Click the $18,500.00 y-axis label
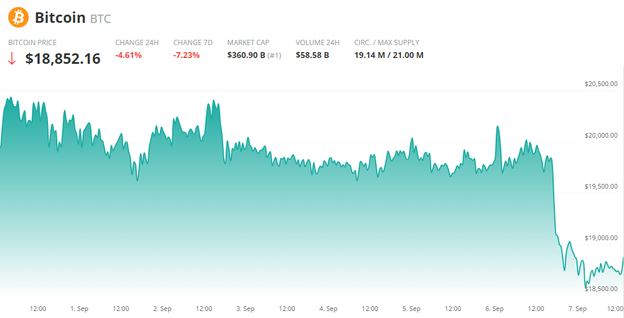 coord(601,289)
